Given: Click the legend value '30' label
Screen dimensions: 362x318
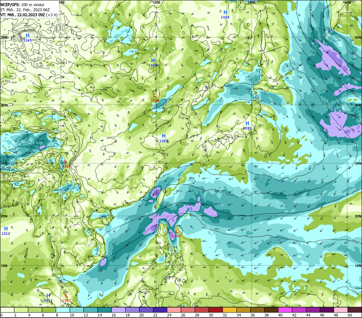Looking at the screenshot, I should point(211,315).
